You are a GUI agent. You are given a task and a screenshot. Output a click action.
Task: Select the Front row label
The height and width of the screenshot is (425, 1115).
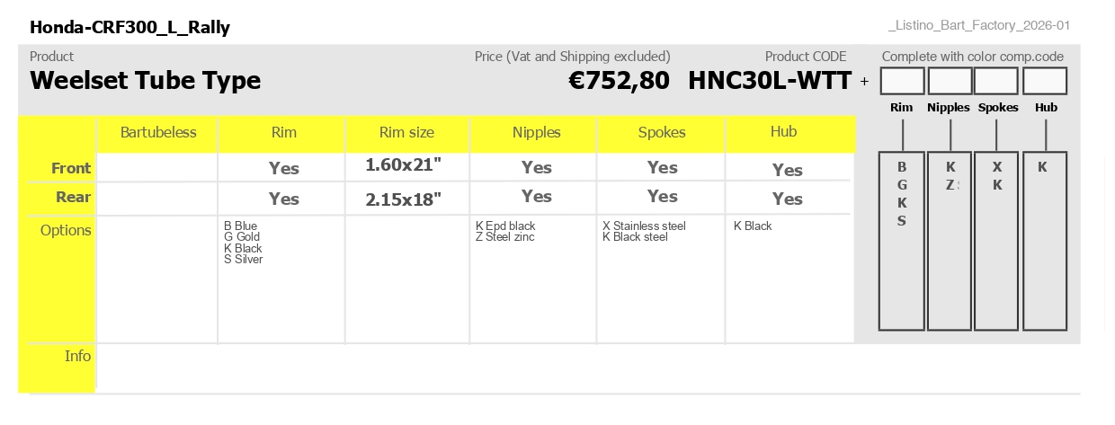(x=71, y=168)
